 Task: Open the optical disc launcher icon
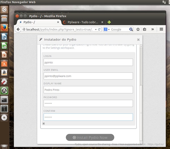point(4,117)
